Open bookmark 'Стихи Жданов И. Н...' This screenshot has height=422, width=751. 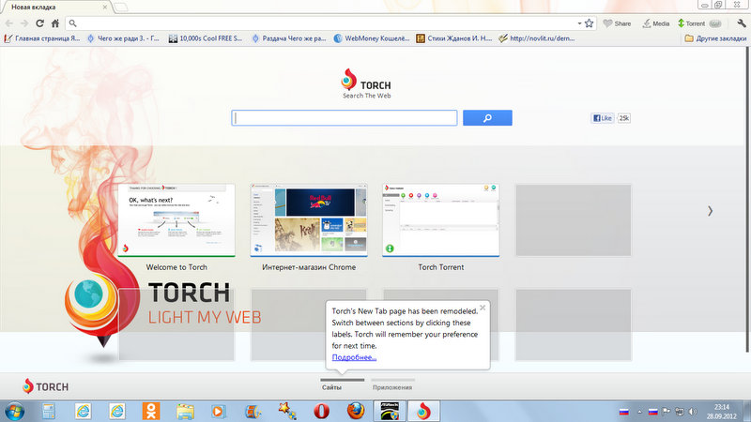(x=454, y=38)
